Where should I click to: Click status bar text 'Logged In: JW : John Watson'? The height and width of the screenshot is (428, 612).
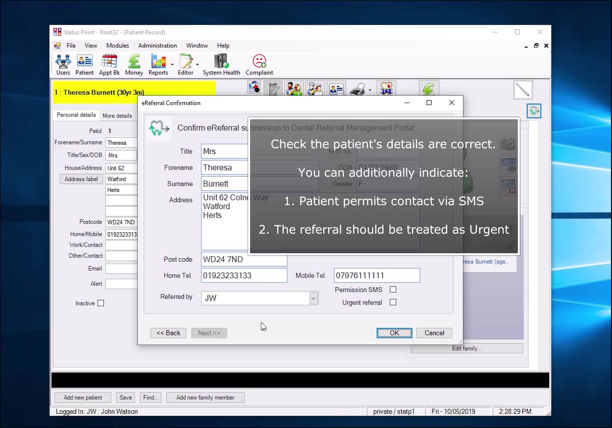tap(97, 412)
